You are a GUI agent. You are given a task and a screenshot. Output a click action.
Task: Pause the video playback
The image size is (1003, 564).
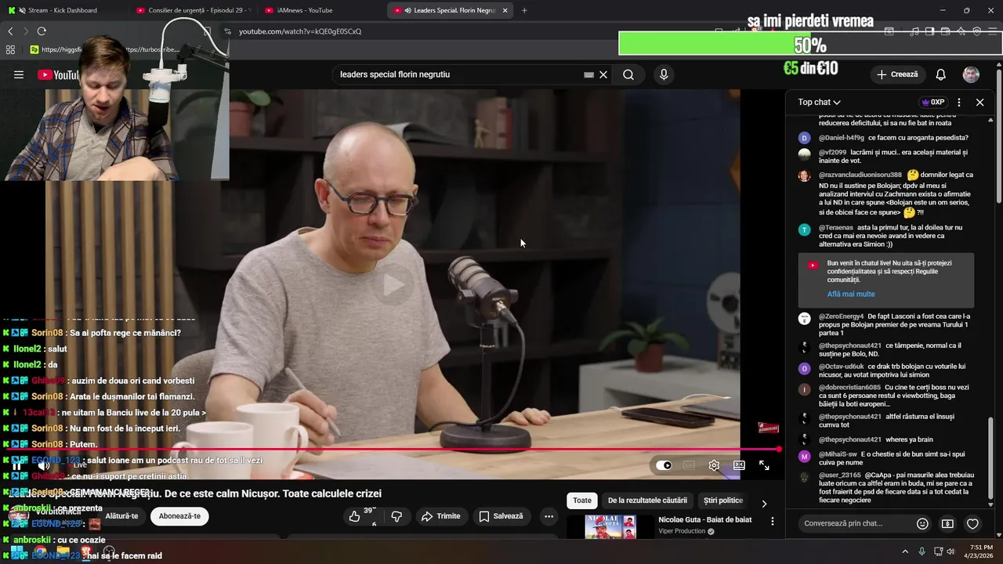16,465
